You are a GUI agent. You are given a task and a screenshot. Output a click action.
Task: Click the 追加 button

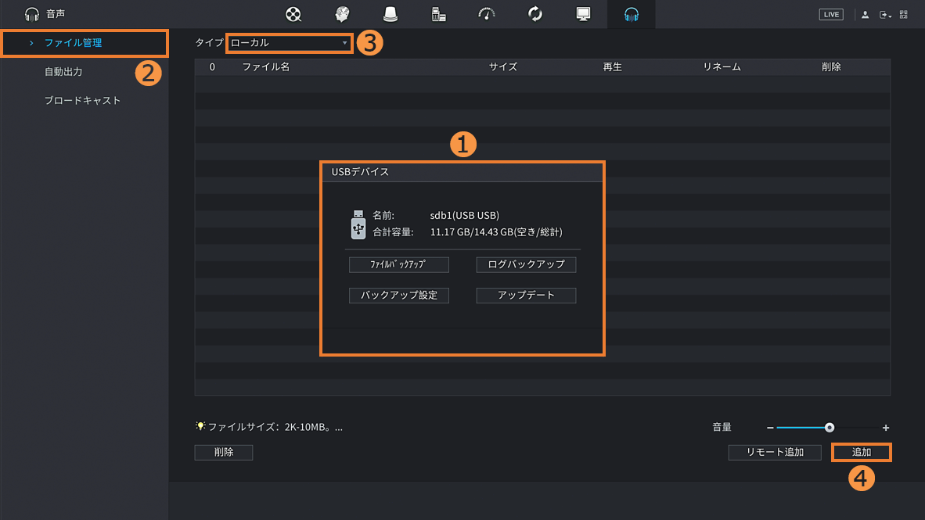(x=861, y=452)
